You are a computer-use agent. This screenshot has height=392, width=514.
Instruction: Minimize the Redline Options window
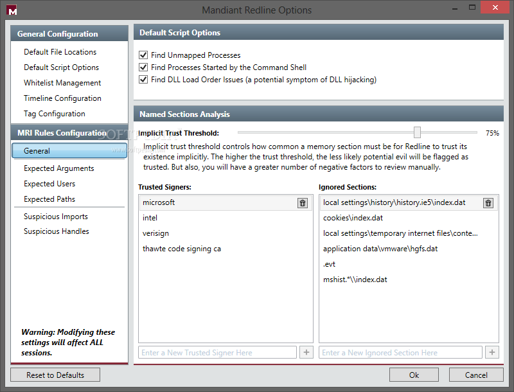(455, 8)
